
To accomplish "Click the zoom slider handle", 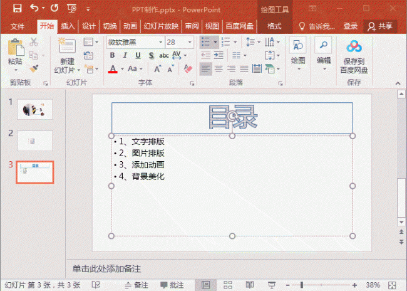I will coord(302,285).
